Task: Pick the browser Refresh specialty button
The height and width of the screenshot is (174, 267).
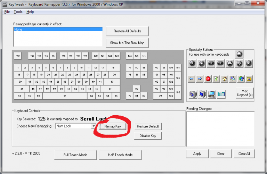Action: click(216, 79)
